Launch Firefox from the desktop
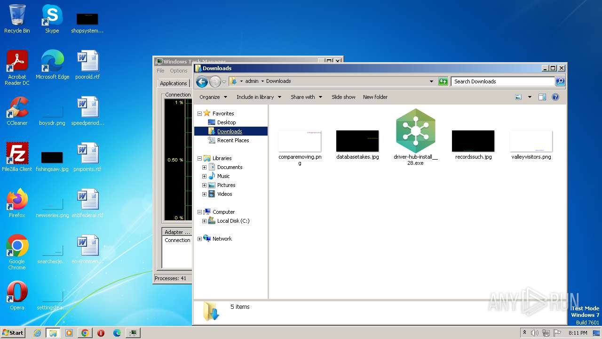 [17, 203]
